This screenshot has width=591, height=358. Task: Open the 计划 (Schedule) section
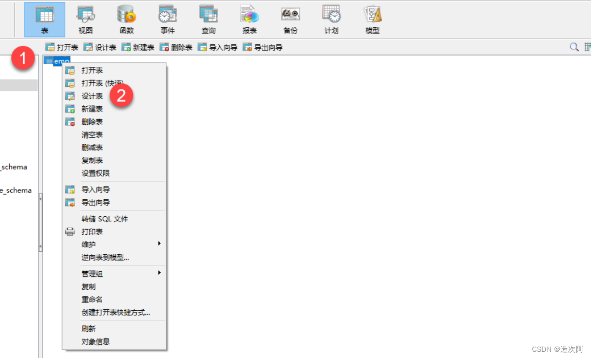[x=331, y=20]
